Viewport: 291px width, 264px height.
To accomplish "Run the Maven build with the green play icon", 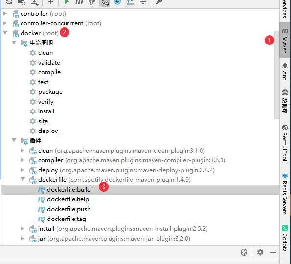I will click(67, 2).
